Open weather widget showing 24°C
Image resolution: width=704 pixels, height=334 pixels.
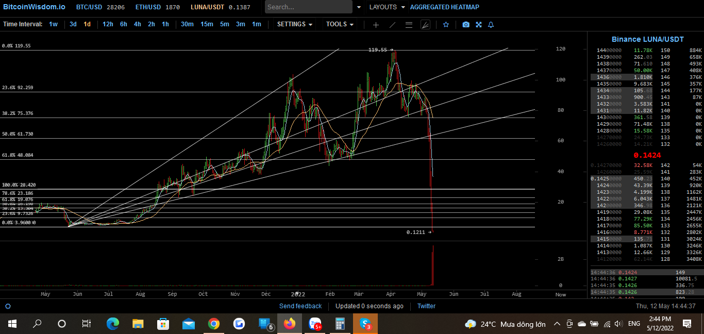coord(505,324)
